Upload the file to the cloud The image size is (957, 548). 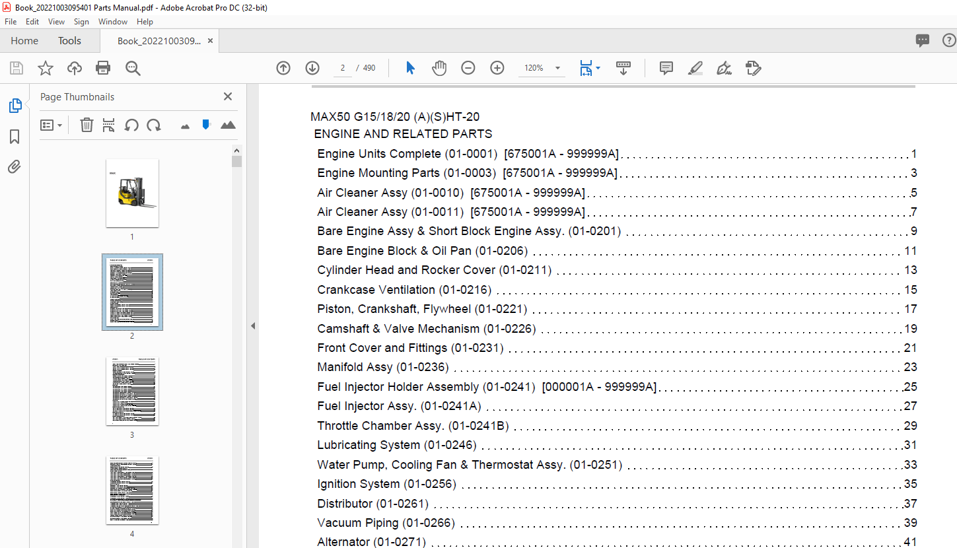point(75,68)
